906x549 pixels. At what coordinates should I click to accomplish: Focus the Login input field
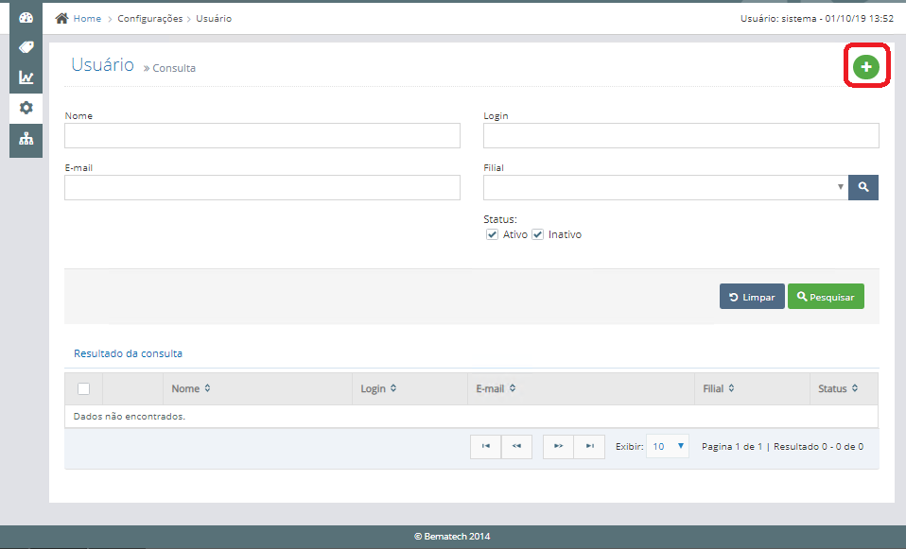pos(681,136)
